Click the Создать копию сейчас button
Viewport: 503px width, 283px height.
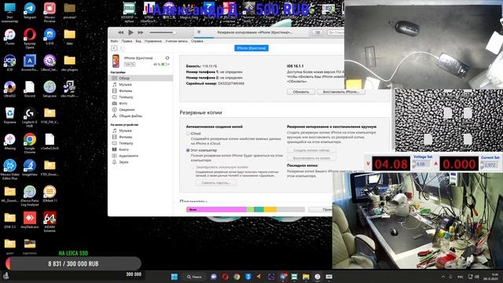coord(311,150)
